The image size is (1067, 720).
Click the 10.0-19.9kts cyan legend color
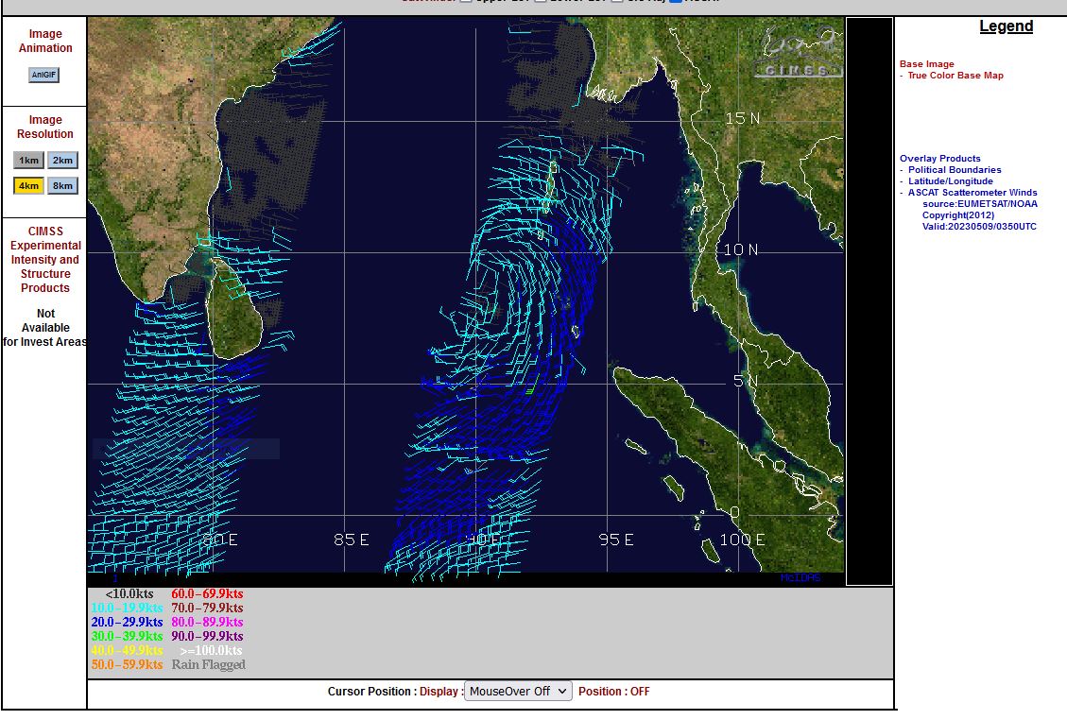[x=127, y=609]
